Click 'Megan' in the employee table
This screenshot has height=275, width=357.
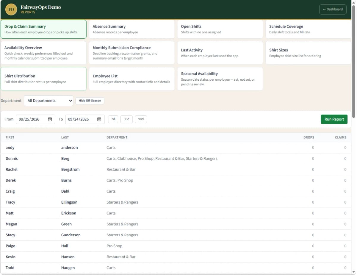tap(11, 224)
